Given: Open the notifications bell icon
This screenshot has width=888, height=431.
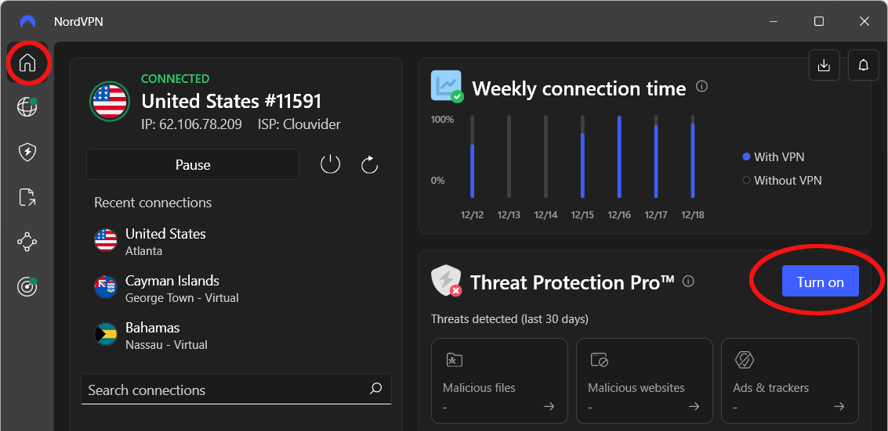Looking at the screenshot, I should (863, 65).
